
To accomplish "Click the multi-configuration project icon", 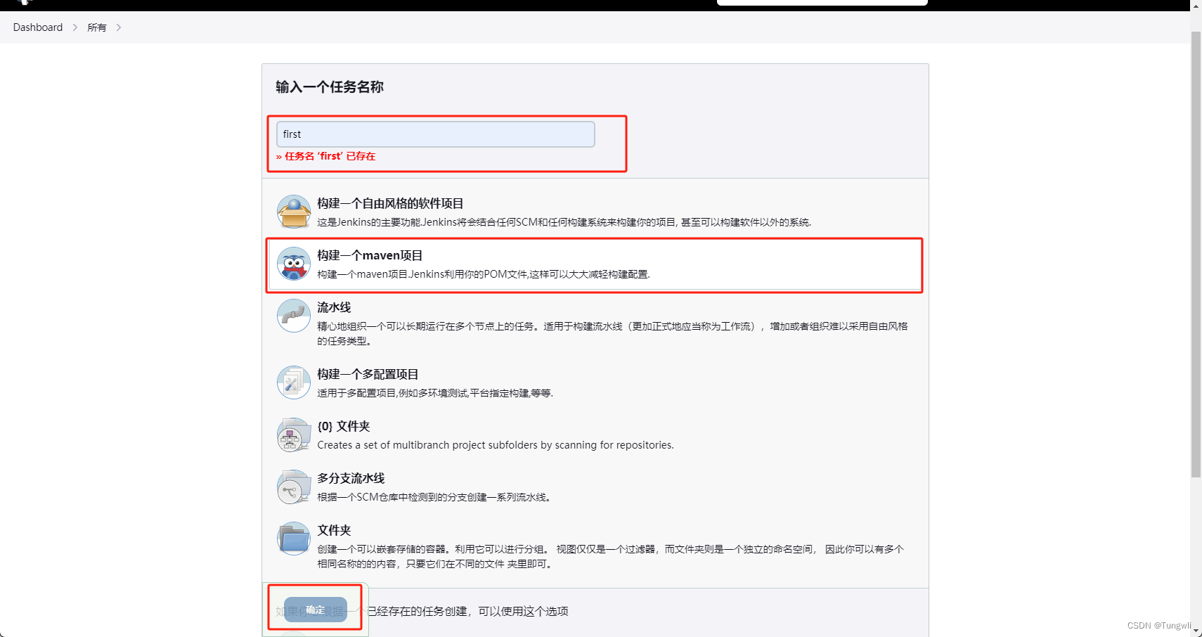I will (294, 382).
